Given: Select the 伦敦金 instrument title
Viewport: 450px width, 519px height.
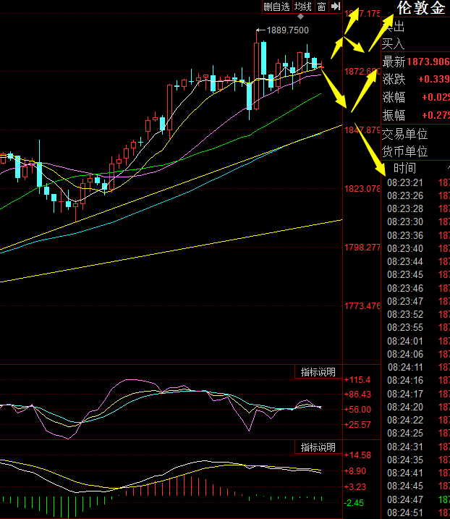Looking at the screenshot, I should tap(421, 8).
